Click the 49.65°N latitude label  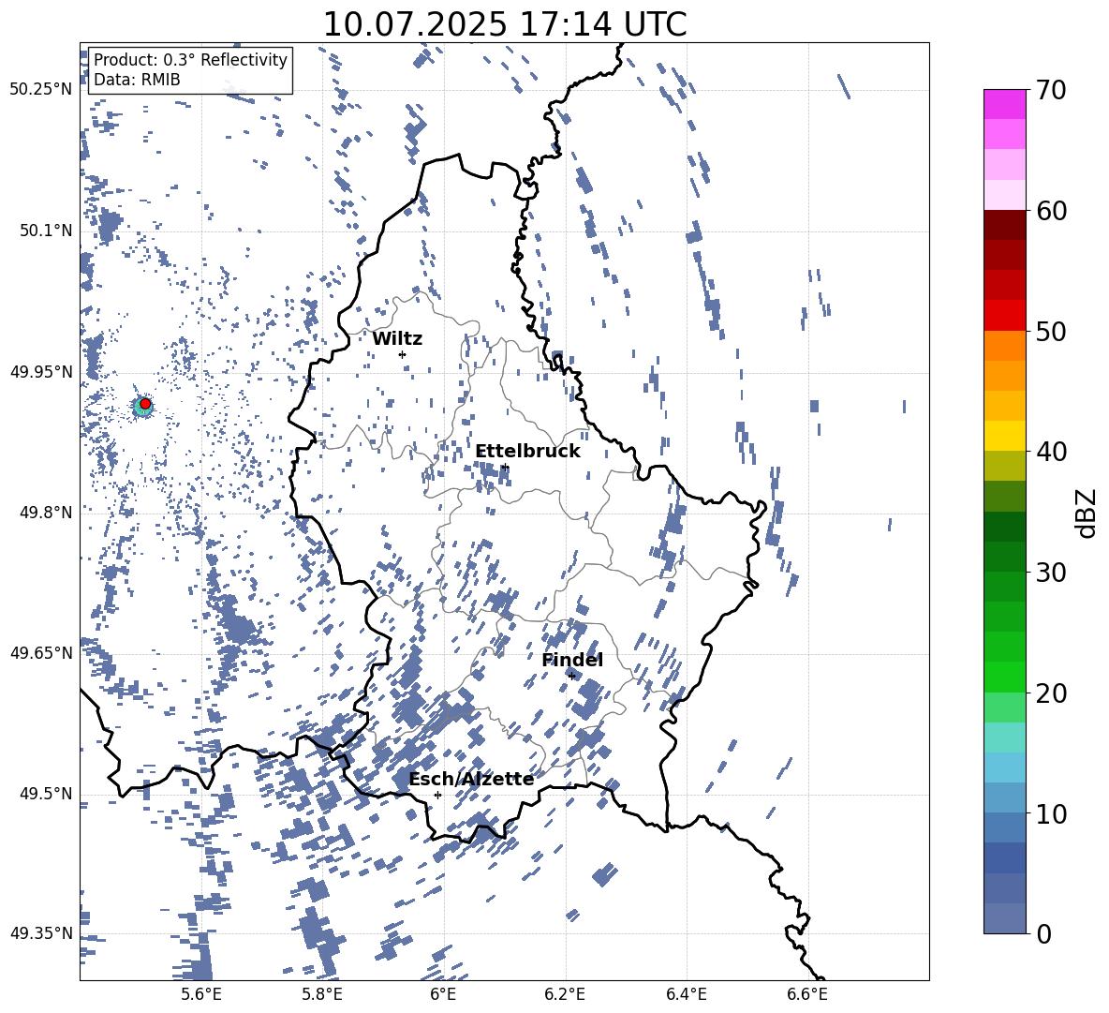pos(41,652)
